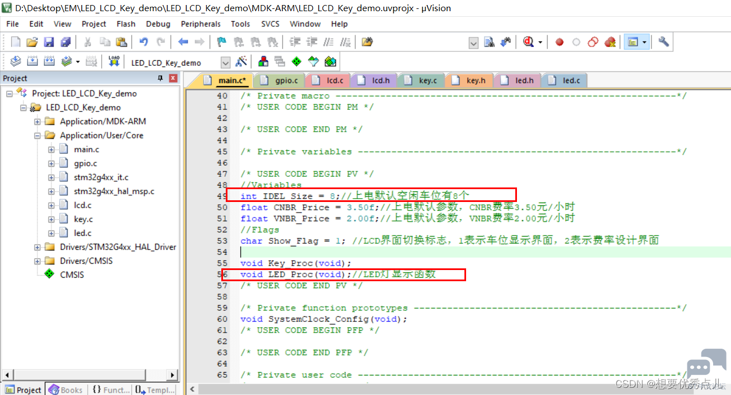
Task: Insert a bookmark with the flag icon
Action: (x=221, y=42)
